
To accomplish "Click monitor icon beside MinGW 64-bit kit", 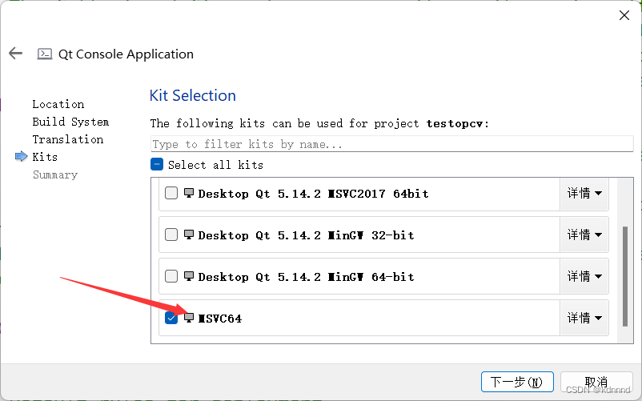I will pyautogui.click(x=189, y=277).
